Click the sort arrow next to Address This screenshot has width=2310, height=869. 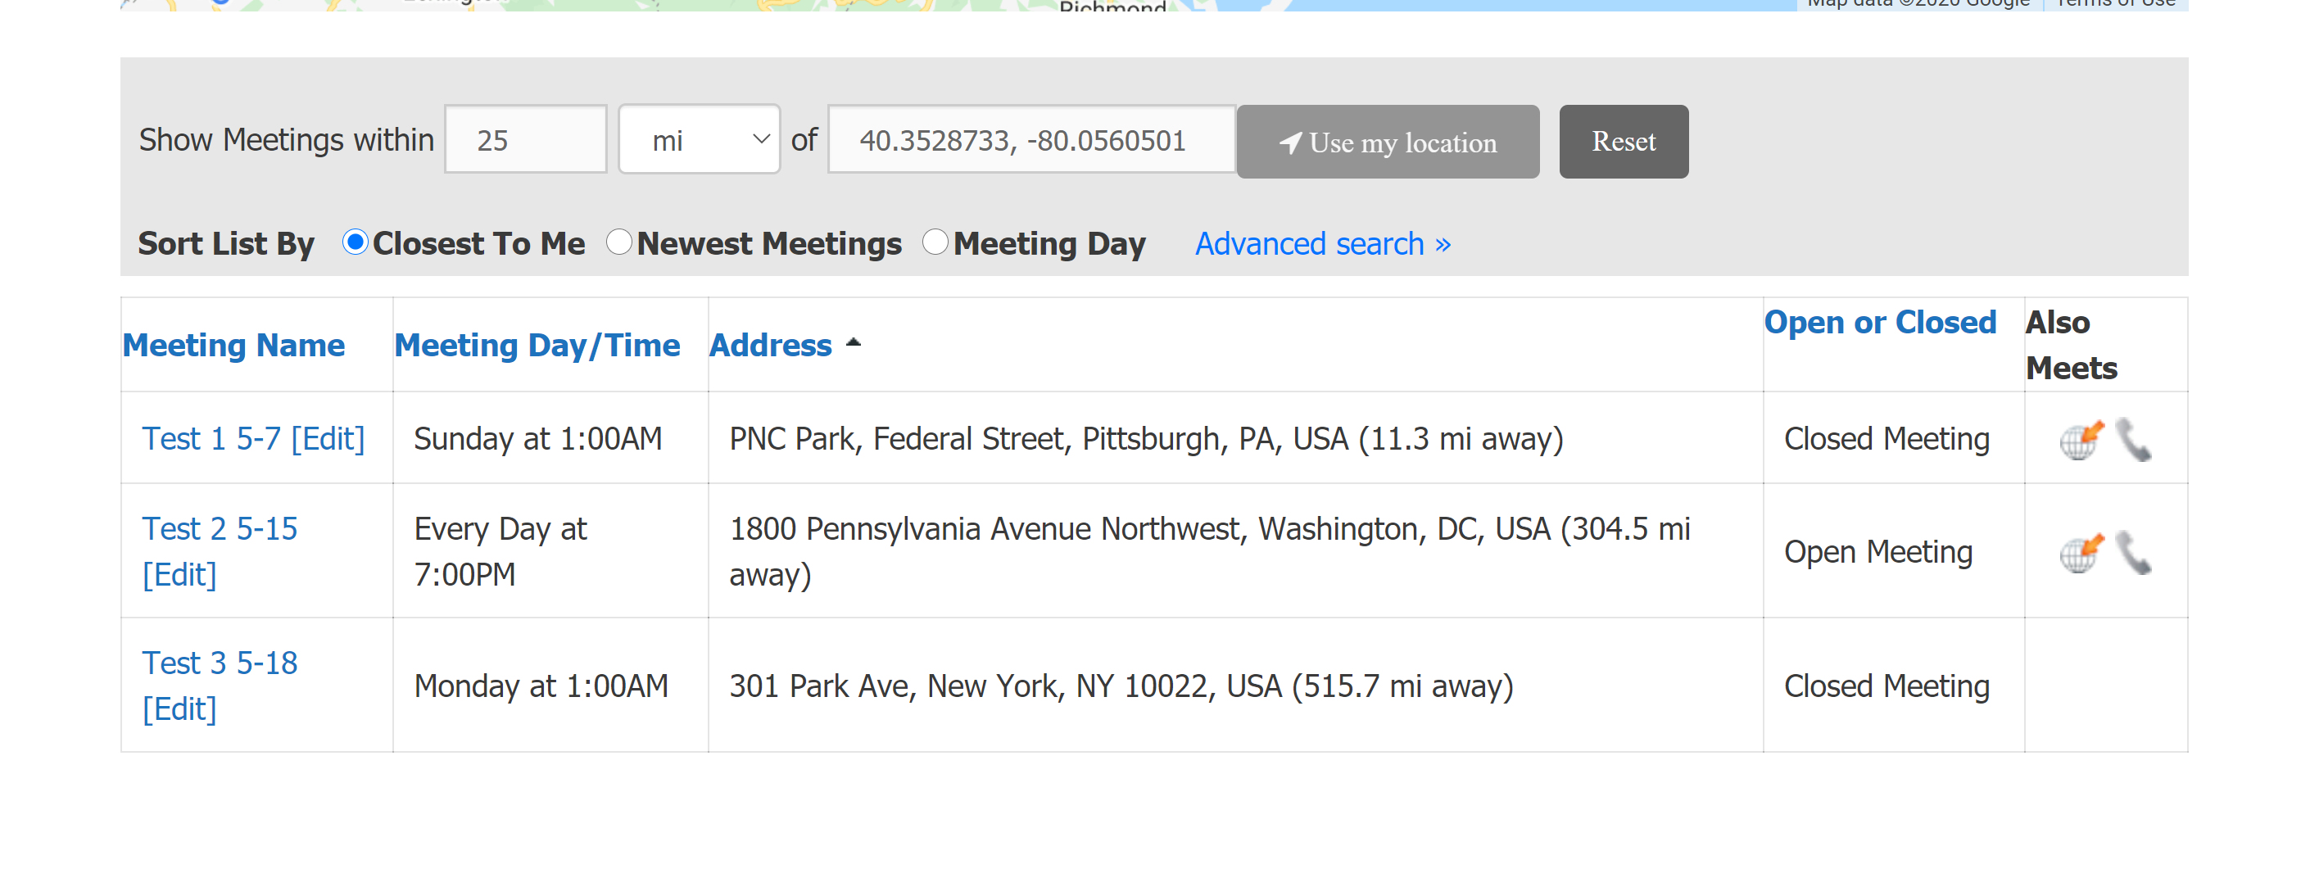853,342
